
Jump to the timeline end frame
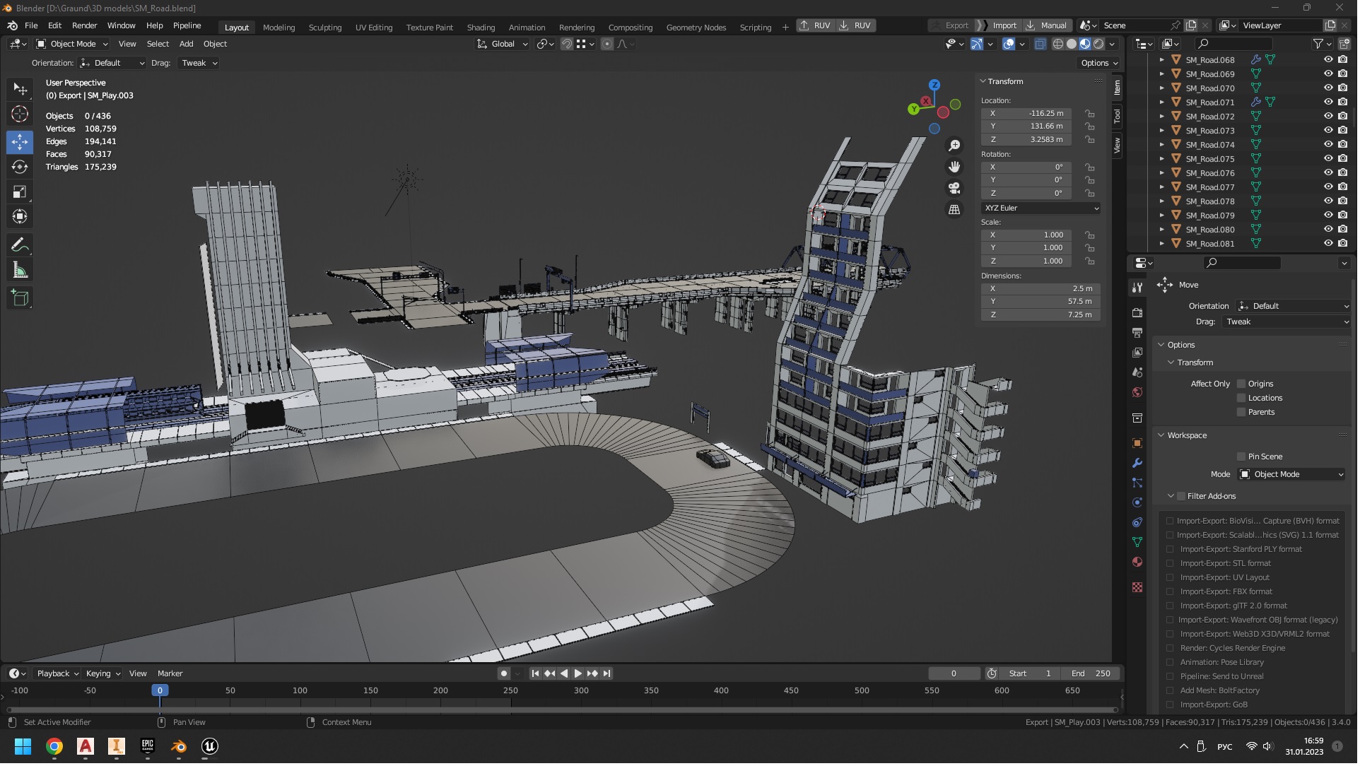[x=608, y=675]
